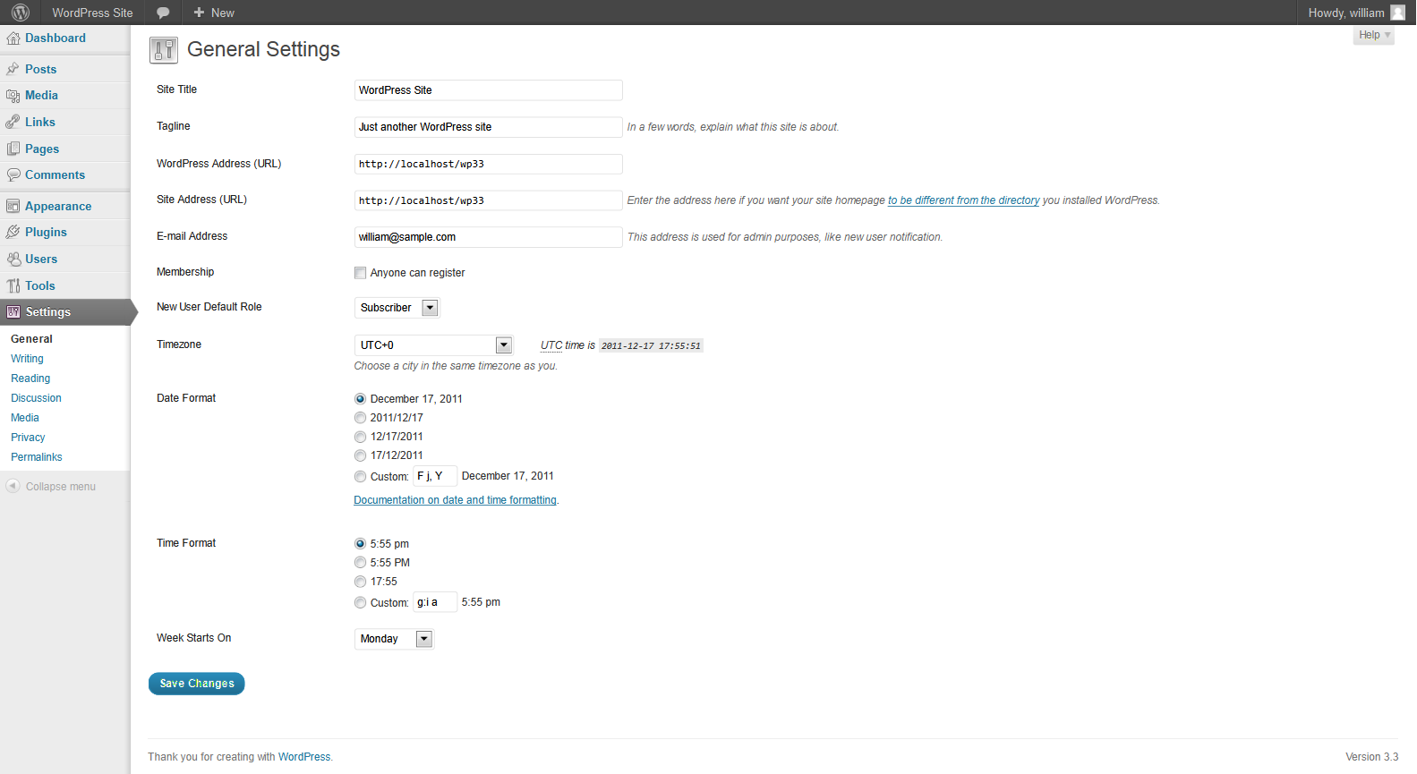
Task: Open the Reading settings page
Action: click(x=30, y=378)
